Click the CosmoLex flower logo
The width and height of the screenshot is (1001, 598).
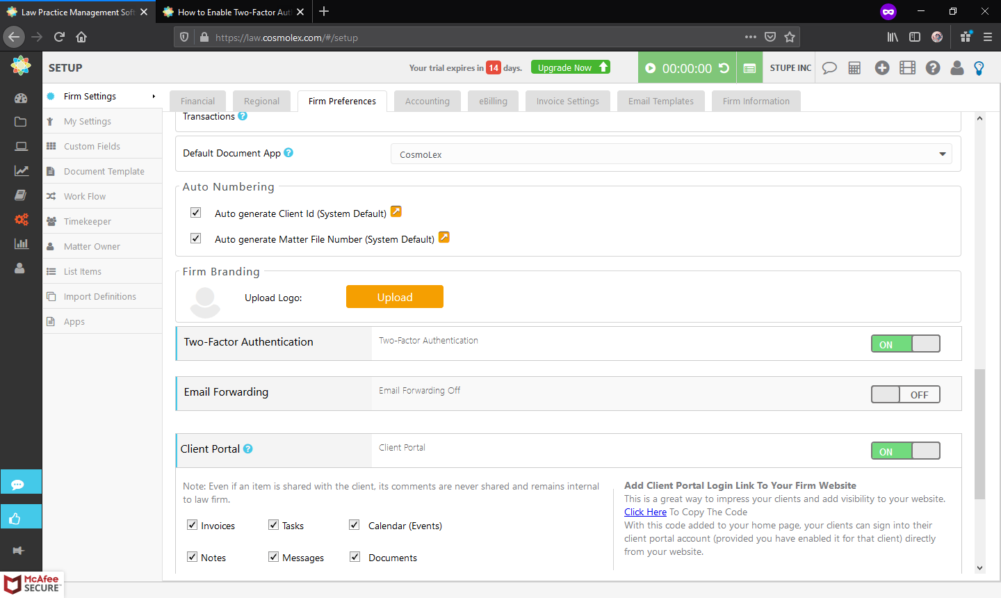point(21,66)
